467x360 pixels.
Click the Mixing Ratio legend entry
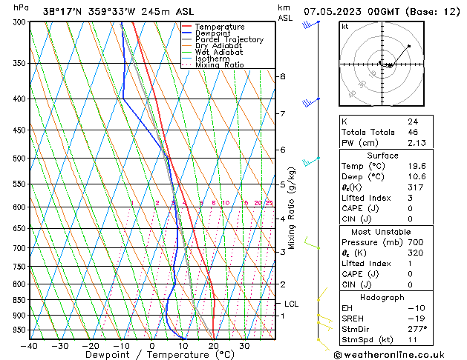[219, 65]
